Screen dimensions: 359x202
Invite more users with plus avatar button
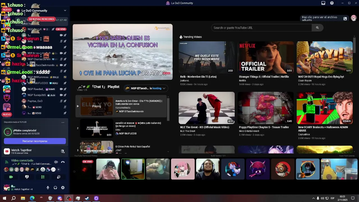pyautogui.click(x=58, y=169)
